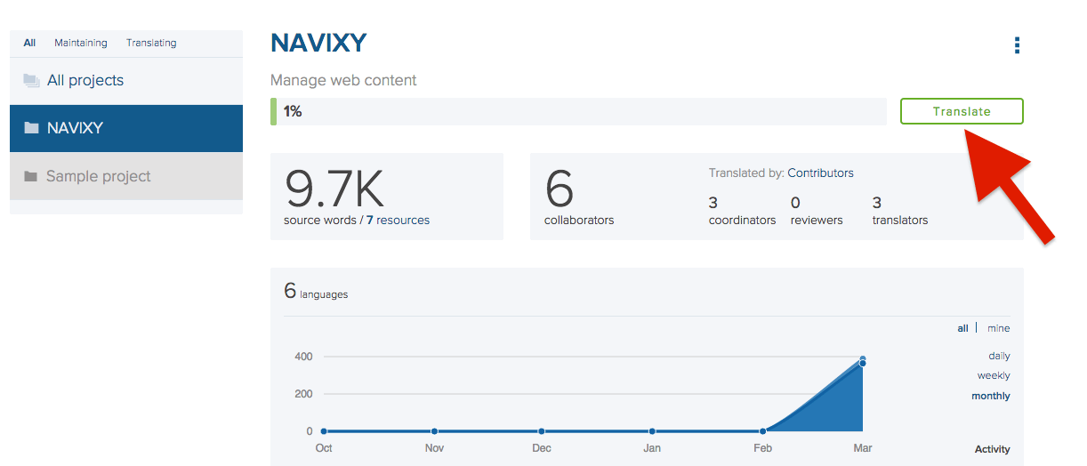Screen dimensions: 1087x466
Task: Click the 6 languages heading
Action: [x=316, y=291]
